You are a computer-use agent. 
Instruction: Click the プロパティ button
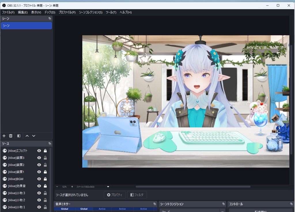coord(115,195)
